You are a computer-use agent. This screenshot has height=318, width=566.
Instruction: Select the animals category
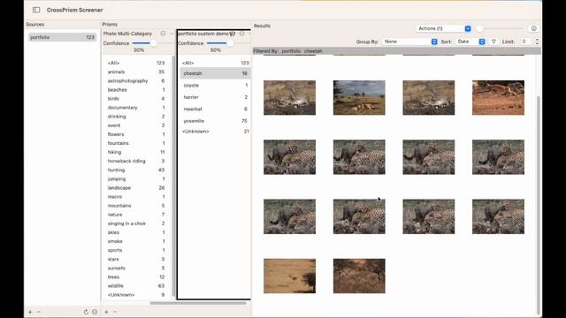[x=135, y=72]
